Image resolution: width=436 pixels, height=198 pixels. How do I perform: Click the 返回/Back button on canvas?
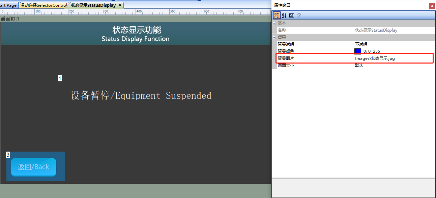point(33,167)
